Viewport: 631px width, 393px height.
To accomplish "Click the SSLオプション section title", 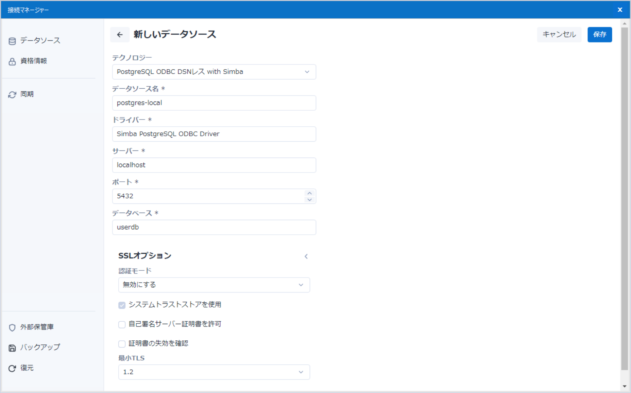I will pyautogui.click(x=145, y=256).
